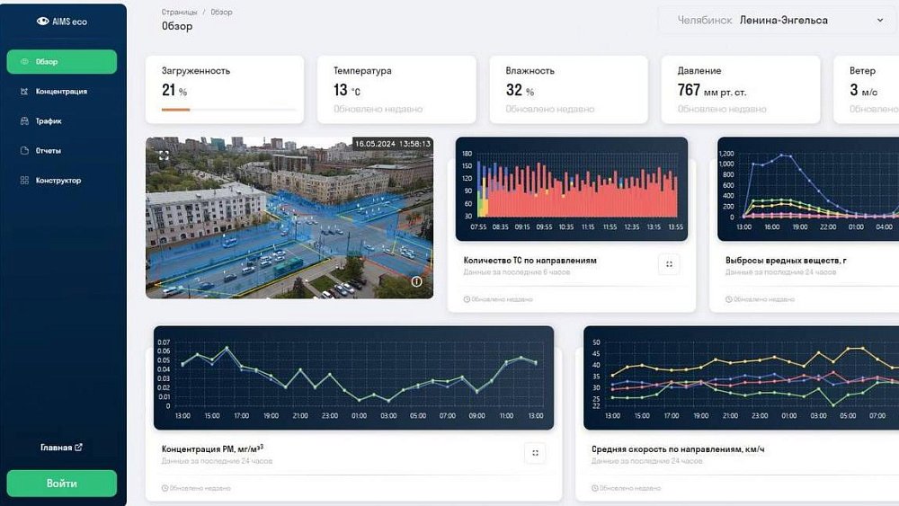Click the clock icon under Выбросы вредных веществ

click(x=729, y=299)
